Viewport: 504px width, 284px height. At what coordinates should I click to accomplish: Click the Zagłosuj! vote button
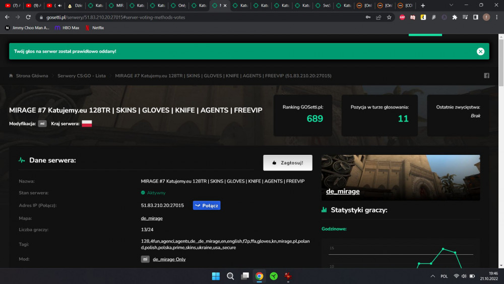coord(288,163)
